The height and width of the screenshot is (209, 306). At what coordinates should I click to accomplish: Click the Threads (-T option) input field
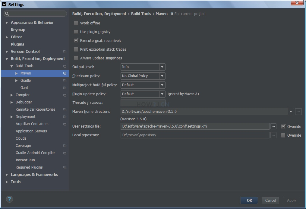click(x=143, y=103)
